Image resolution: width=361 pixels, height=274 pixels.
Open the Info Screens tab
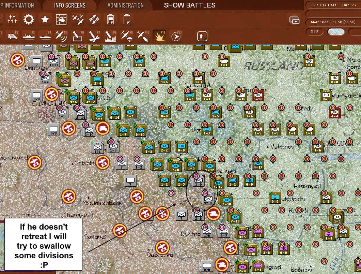[70, 5]
